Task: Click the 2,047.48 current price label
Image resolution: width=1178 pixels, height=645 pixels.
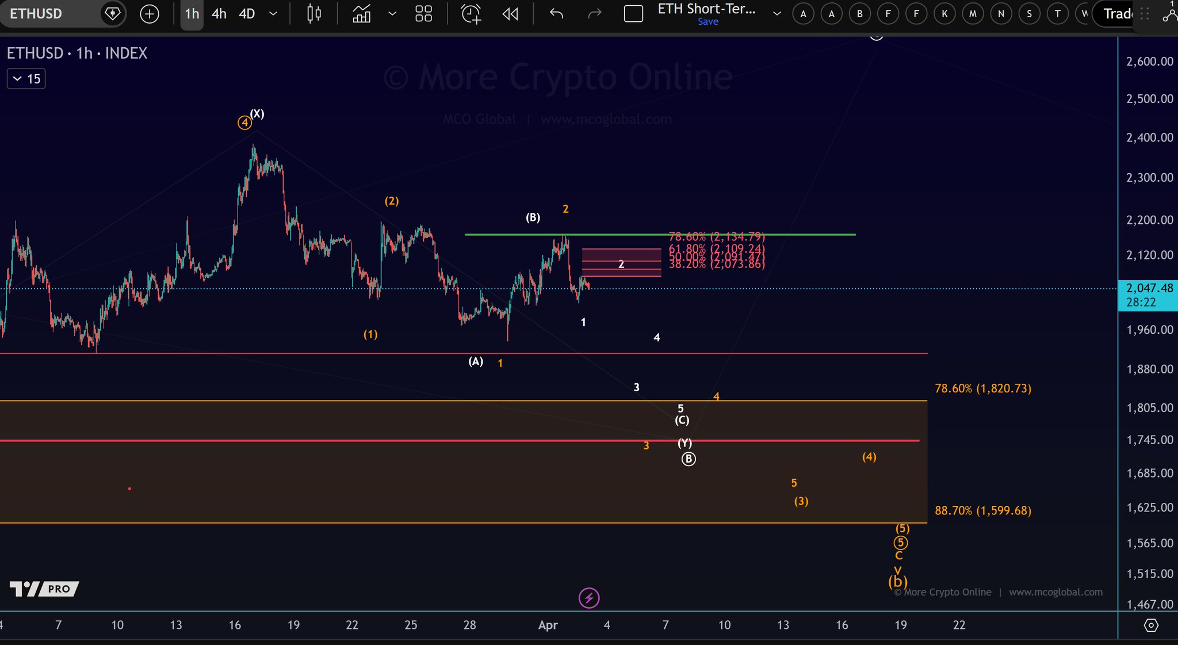Action: coord(1148,288)
